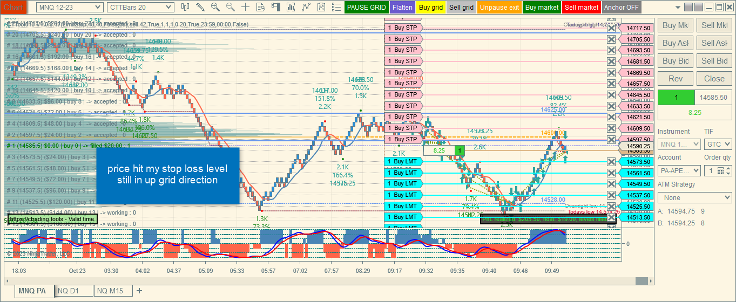
Task: Click the zoom out magnifier icon
Action: coord(231,7)
